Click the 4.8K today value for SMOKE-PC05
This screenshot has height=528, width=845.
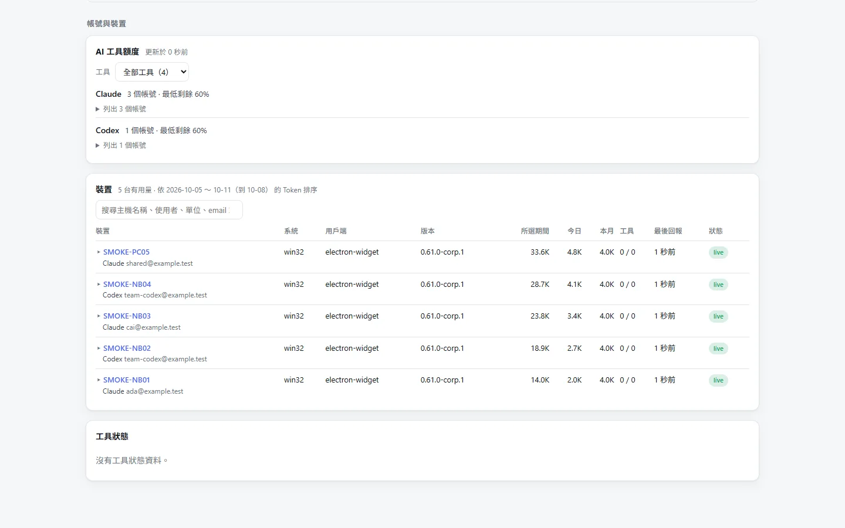point(574,252)
